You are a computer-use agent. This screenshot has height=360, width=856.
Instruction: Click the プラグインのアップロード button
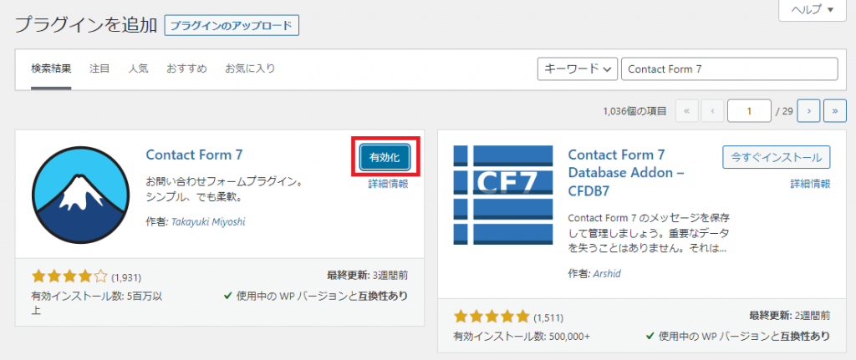tap(232, 25)
